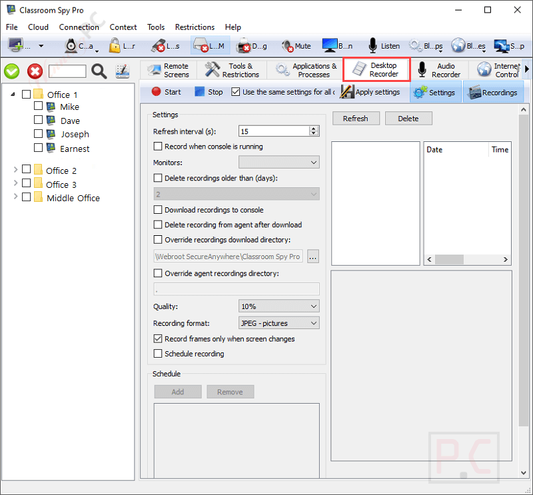Image resolution: width=533 pixels, height=495 pixels.
Task: Click the red X deselect-all icon
Action: (x=35, y=71)
